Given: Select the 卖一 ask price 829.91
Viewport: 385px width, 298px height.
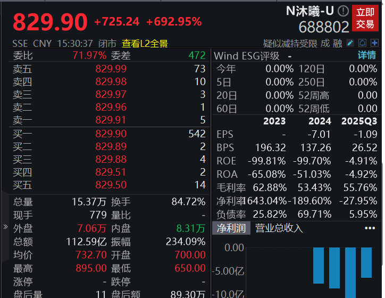Looking at the screenshot, I should click(x=111, y=120).
